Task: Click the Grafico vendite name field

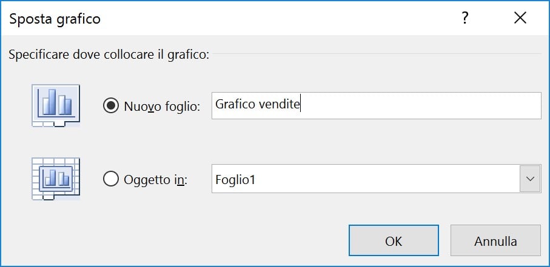Action: pos(377,105)
